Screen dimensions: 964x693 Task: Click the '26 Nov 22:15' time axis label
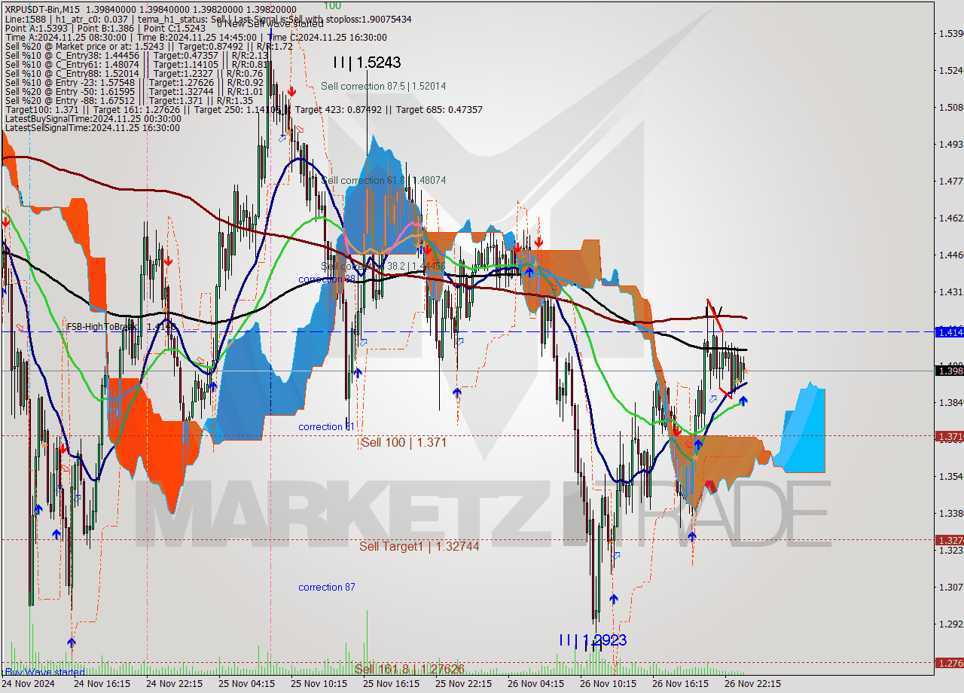[x=752, y=684]
